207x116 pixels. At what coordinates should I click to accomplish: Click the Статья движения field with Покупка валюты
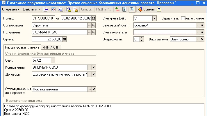click(60, 89)
